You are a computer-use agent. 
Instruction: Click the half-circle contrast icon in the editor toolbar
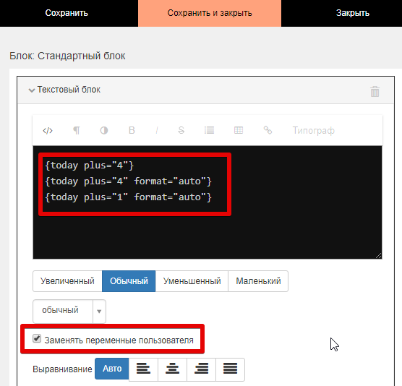tap(104, 130)
